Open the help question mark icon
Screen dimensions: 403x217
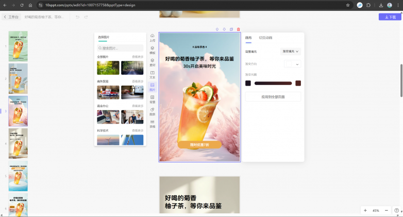point(397,210)
